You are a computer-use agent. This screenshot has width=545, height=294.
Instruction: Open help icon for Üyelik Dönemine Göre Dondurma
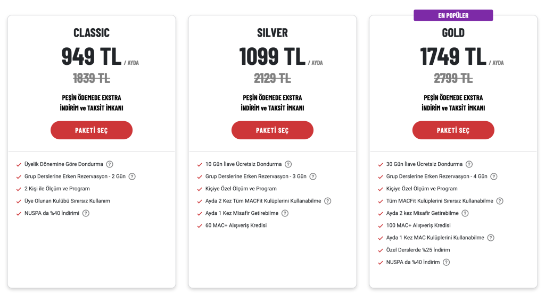tap(110, 164)
